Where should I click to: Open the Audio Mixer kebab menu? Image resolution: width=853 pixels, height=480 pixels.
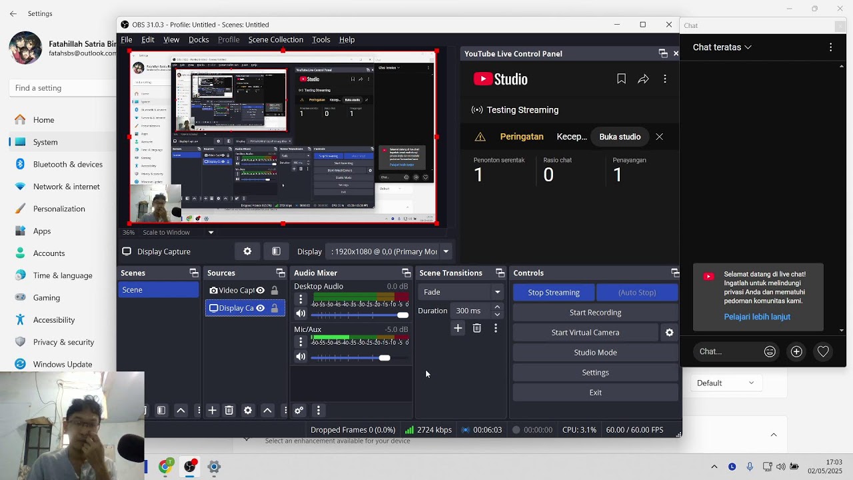coord(318,411)
